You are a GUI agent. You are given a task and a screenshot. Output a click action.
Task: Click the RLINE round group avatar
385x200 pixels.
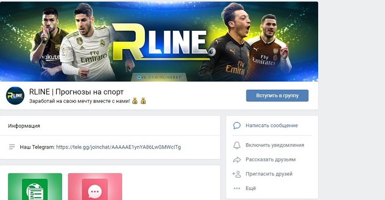point(15,96)
